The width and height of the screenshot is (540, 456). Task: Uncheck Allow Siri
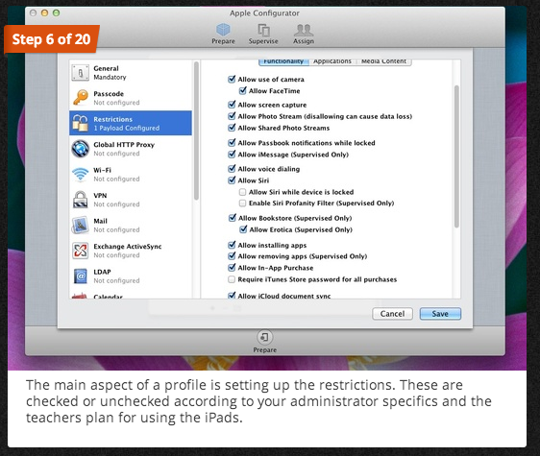click(232, 180)
